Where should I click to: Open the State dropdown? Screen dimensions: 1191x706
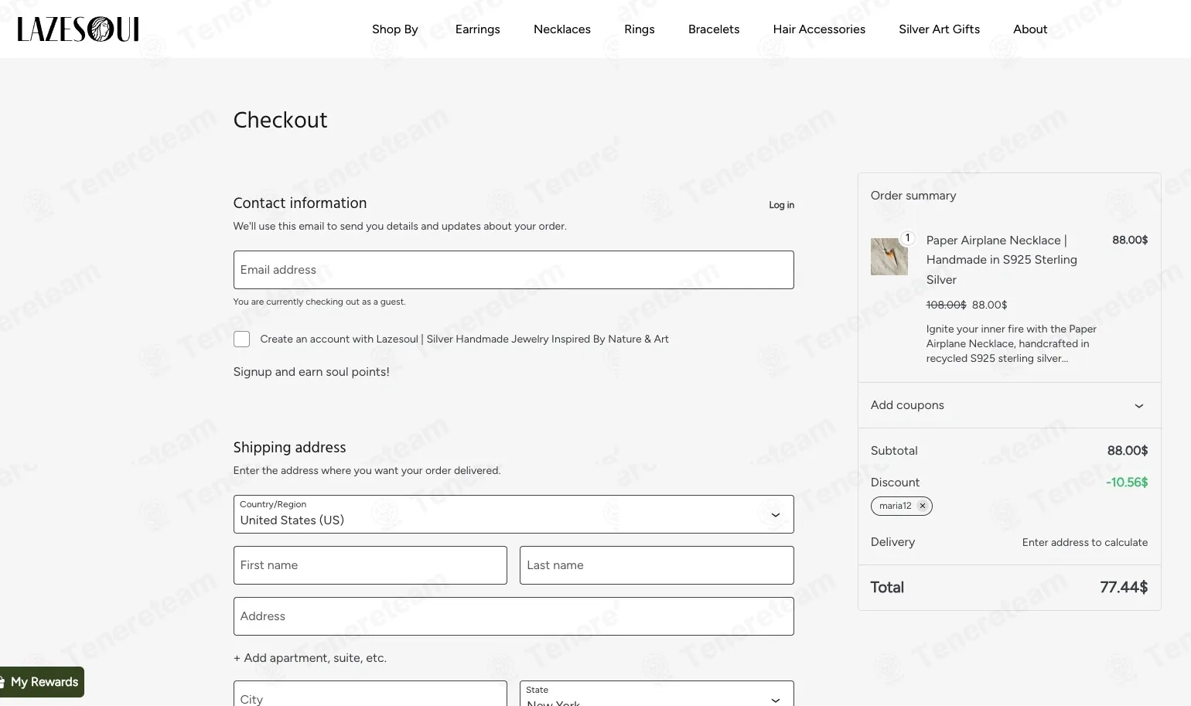coord(657,694)
